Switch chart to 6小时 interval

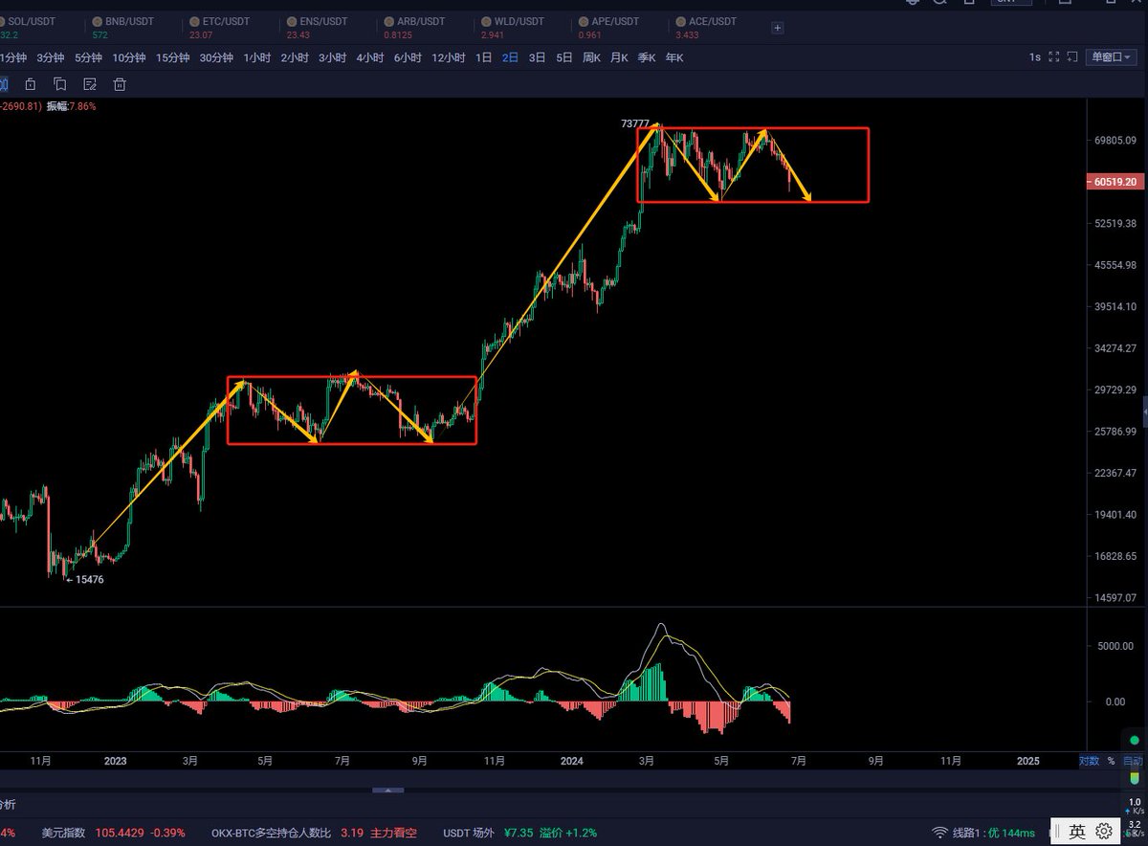coord(408,57)
